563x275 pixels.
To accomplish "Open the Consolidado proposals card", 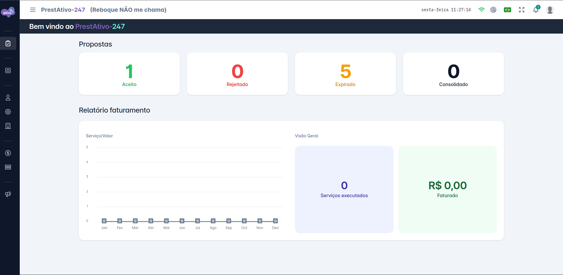I will [453, 74].
